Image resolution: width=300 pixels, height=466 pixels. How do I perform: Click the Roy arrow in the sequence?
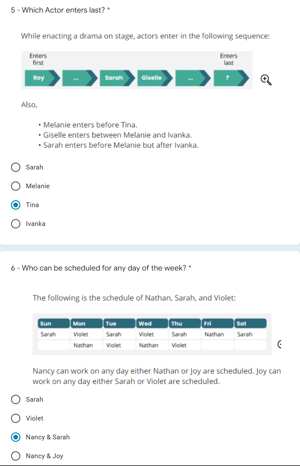point(42,78)
